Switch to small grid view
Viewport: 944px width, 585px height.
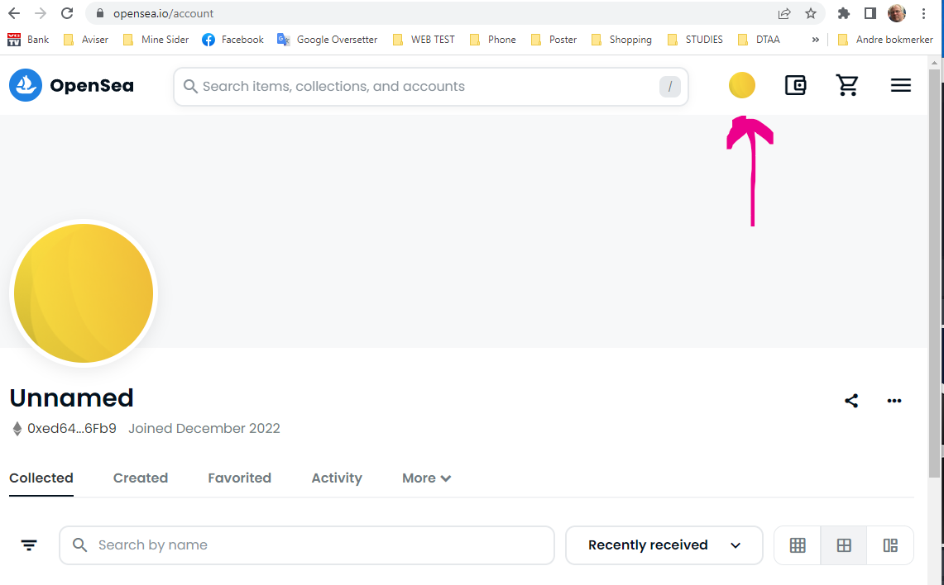798,545
